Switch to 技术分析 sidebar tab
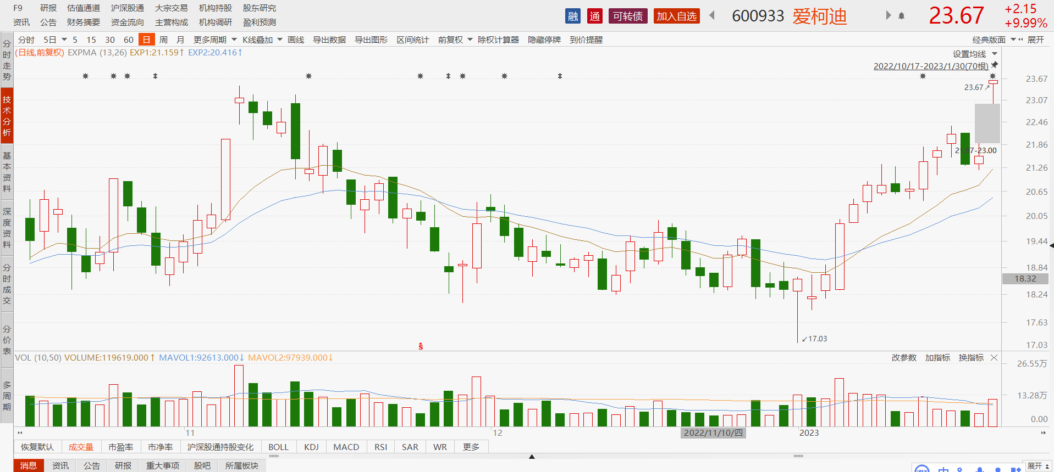Viewport: 1054px width, 472px height. pyautogui.click(x=7, y=116)
